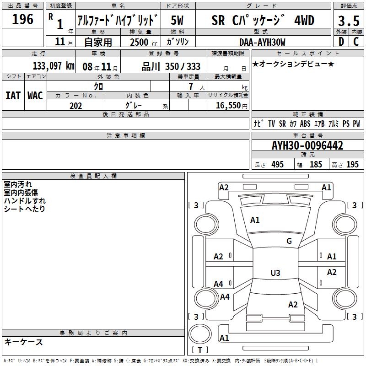The height and width of the screenshot is (366, 366).
Task: Click the 純正装備 header
Action: tap(307, 114)
